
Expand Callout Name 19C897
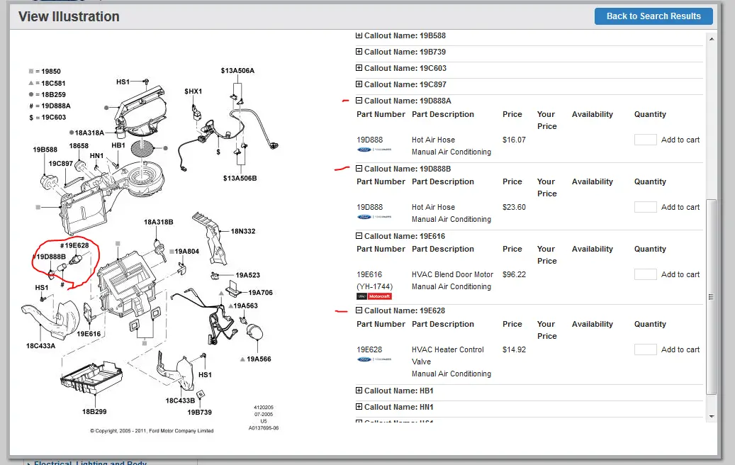point(359,84)
